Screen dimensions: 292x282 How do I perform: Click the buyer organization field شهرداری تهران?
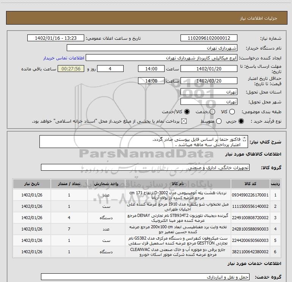coord(152,48)
